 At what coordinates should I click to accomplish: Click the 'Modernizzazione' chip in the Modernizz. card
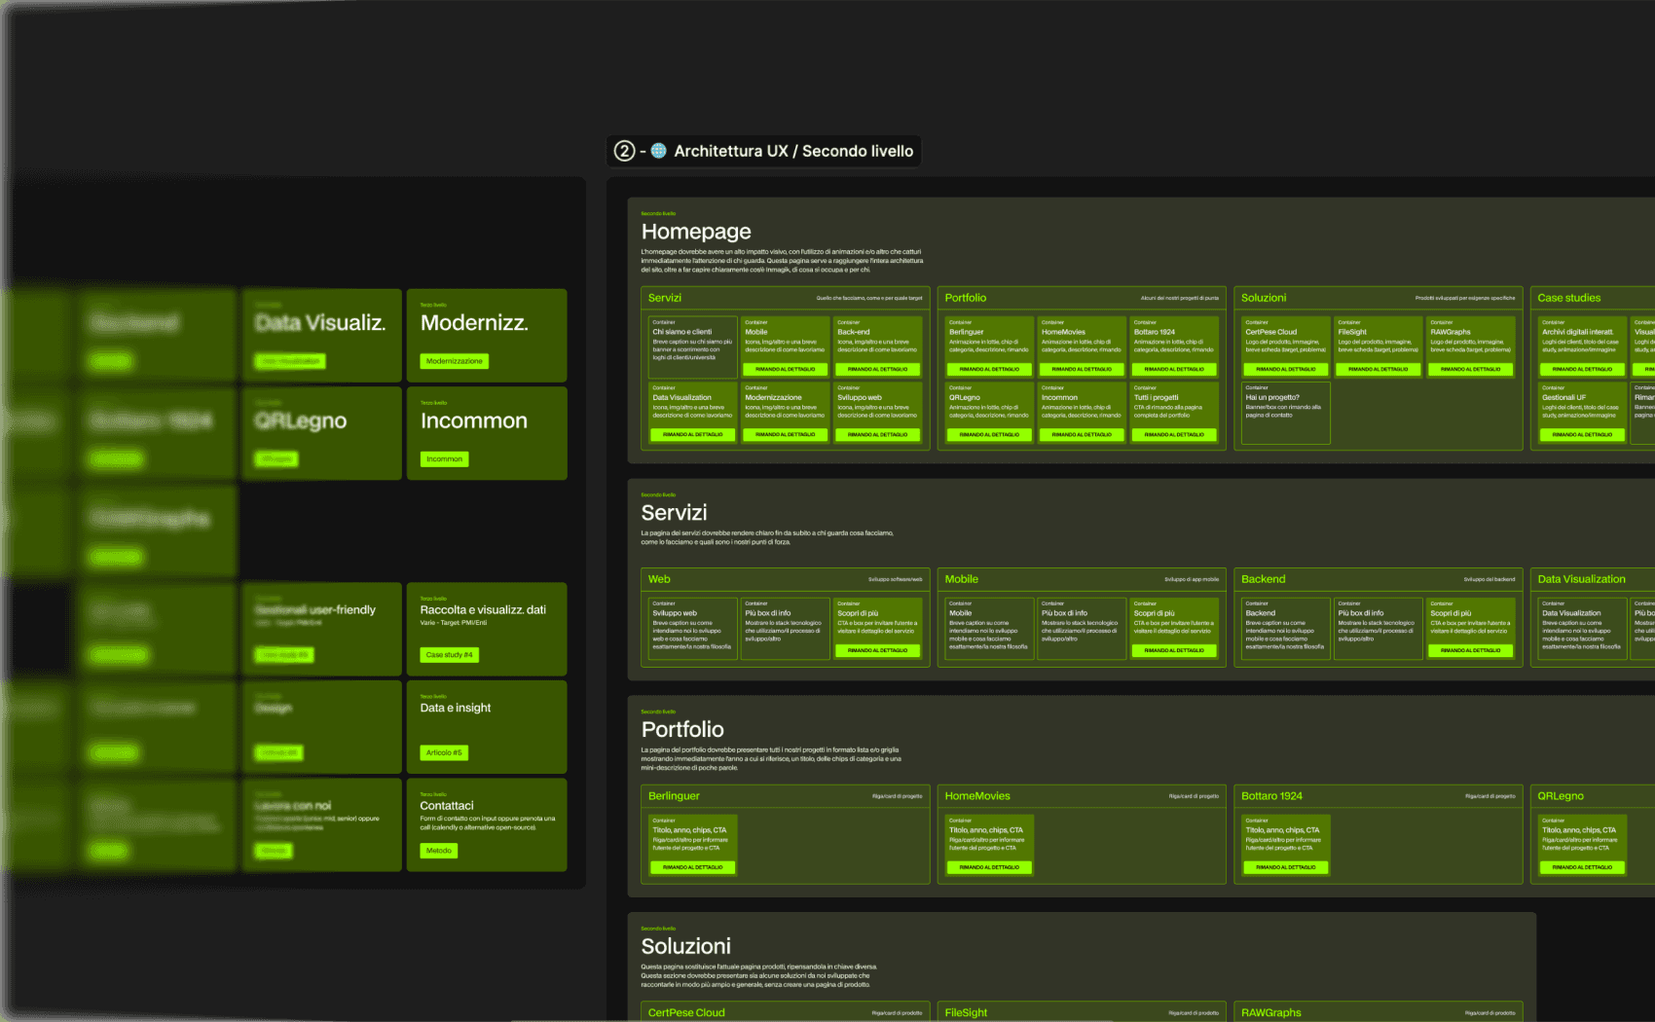[454, 361]
